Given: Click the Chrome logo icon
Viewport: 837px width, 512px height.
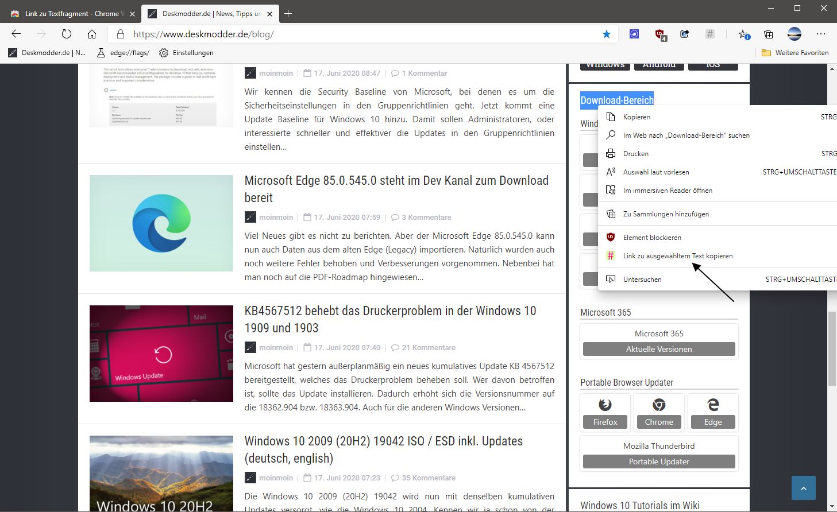Looking at the screenshot, I should click(x=659, y=405).
